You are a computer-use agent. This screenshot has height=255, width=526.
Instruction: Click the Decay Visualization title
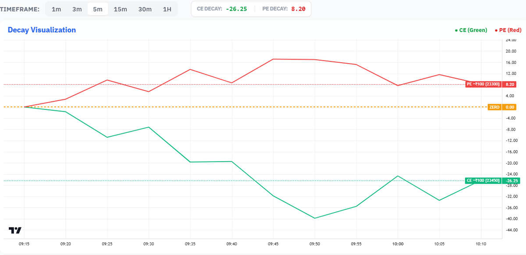pos(42,30)
